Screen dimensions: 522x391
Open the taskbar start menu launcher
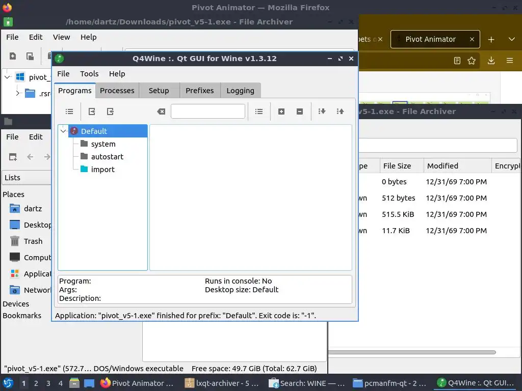[8, 383]
